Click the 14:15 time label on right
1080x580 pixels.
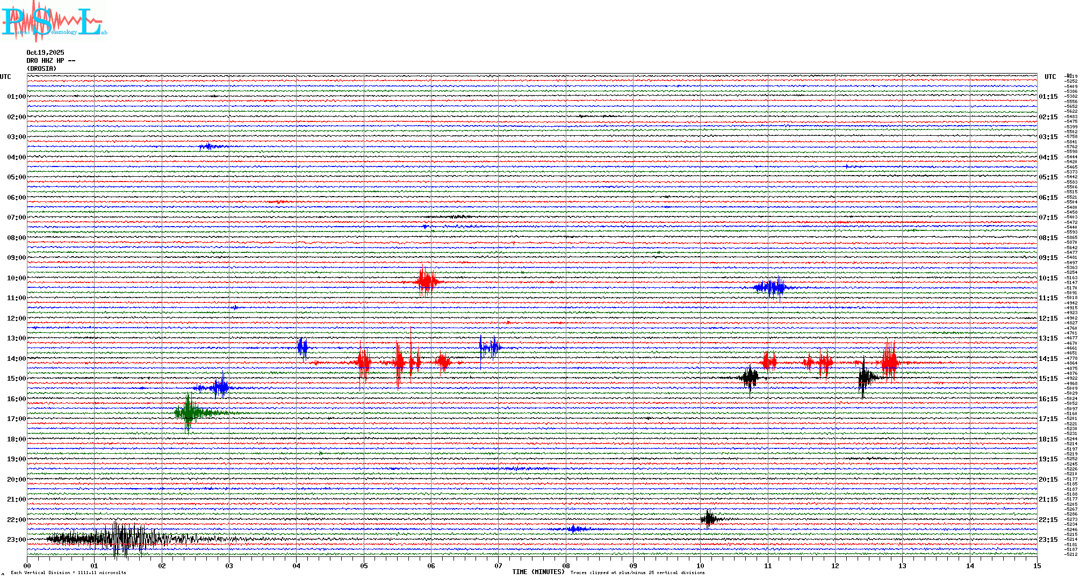(1048, 359)
